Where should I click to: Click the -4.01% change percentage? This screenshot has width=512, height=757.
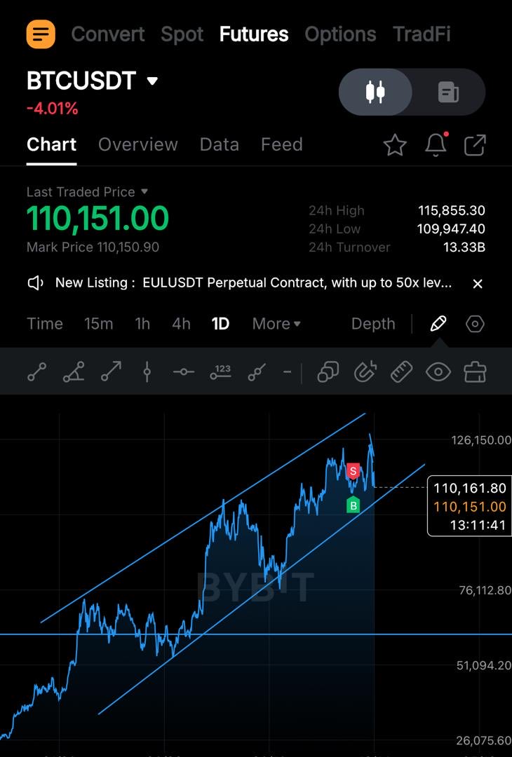point(52,109)
